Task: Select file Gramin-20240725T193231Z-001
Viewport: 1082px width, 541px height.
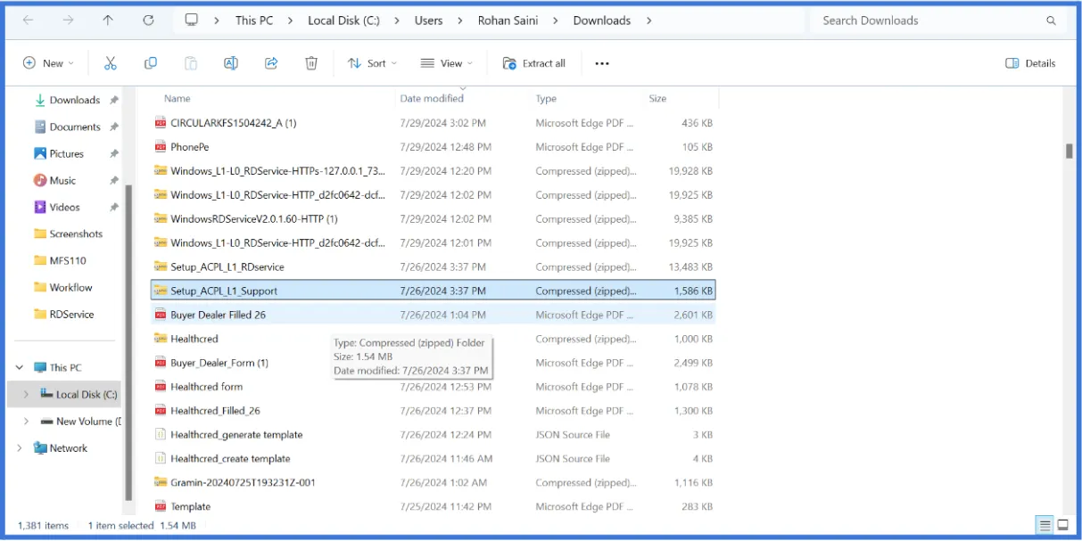Action: [243, 483]
